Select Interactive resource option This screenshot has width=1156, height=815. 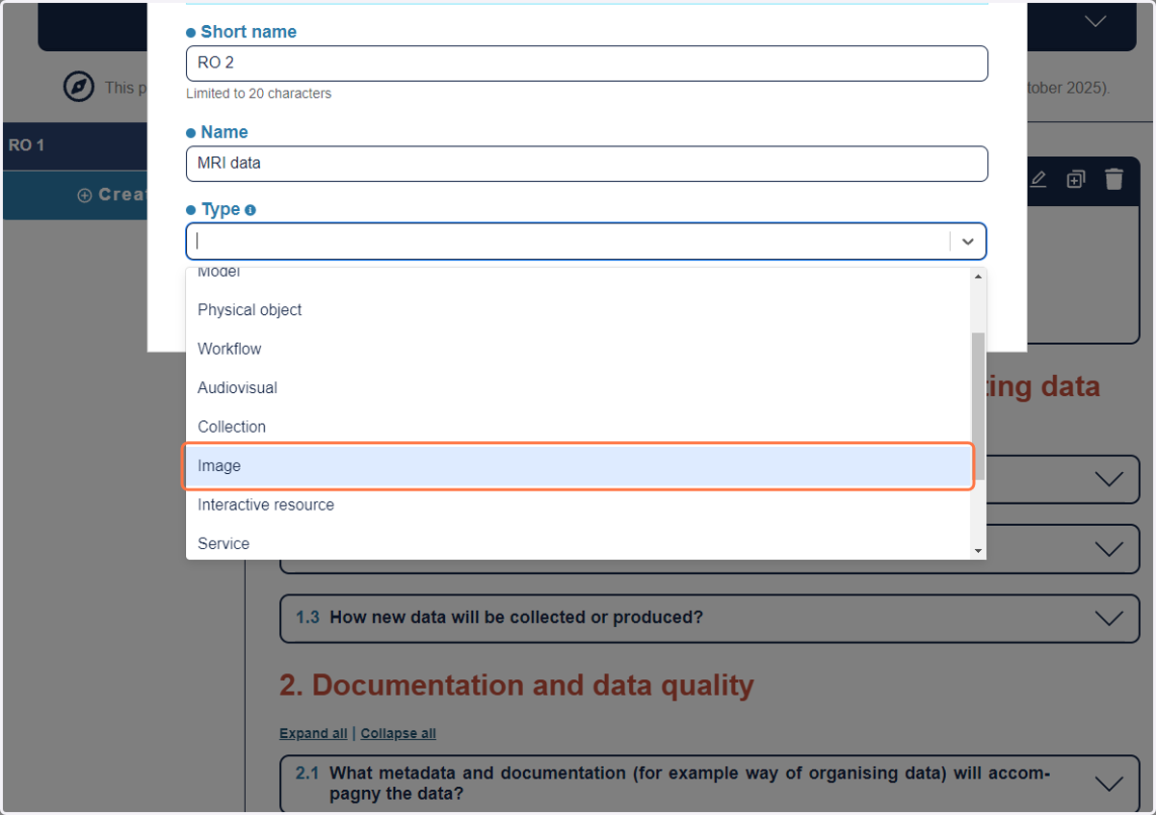(578, 505)
